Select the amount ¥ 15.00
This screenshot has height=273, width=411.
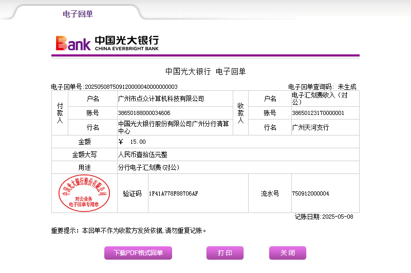pos(133,142)
